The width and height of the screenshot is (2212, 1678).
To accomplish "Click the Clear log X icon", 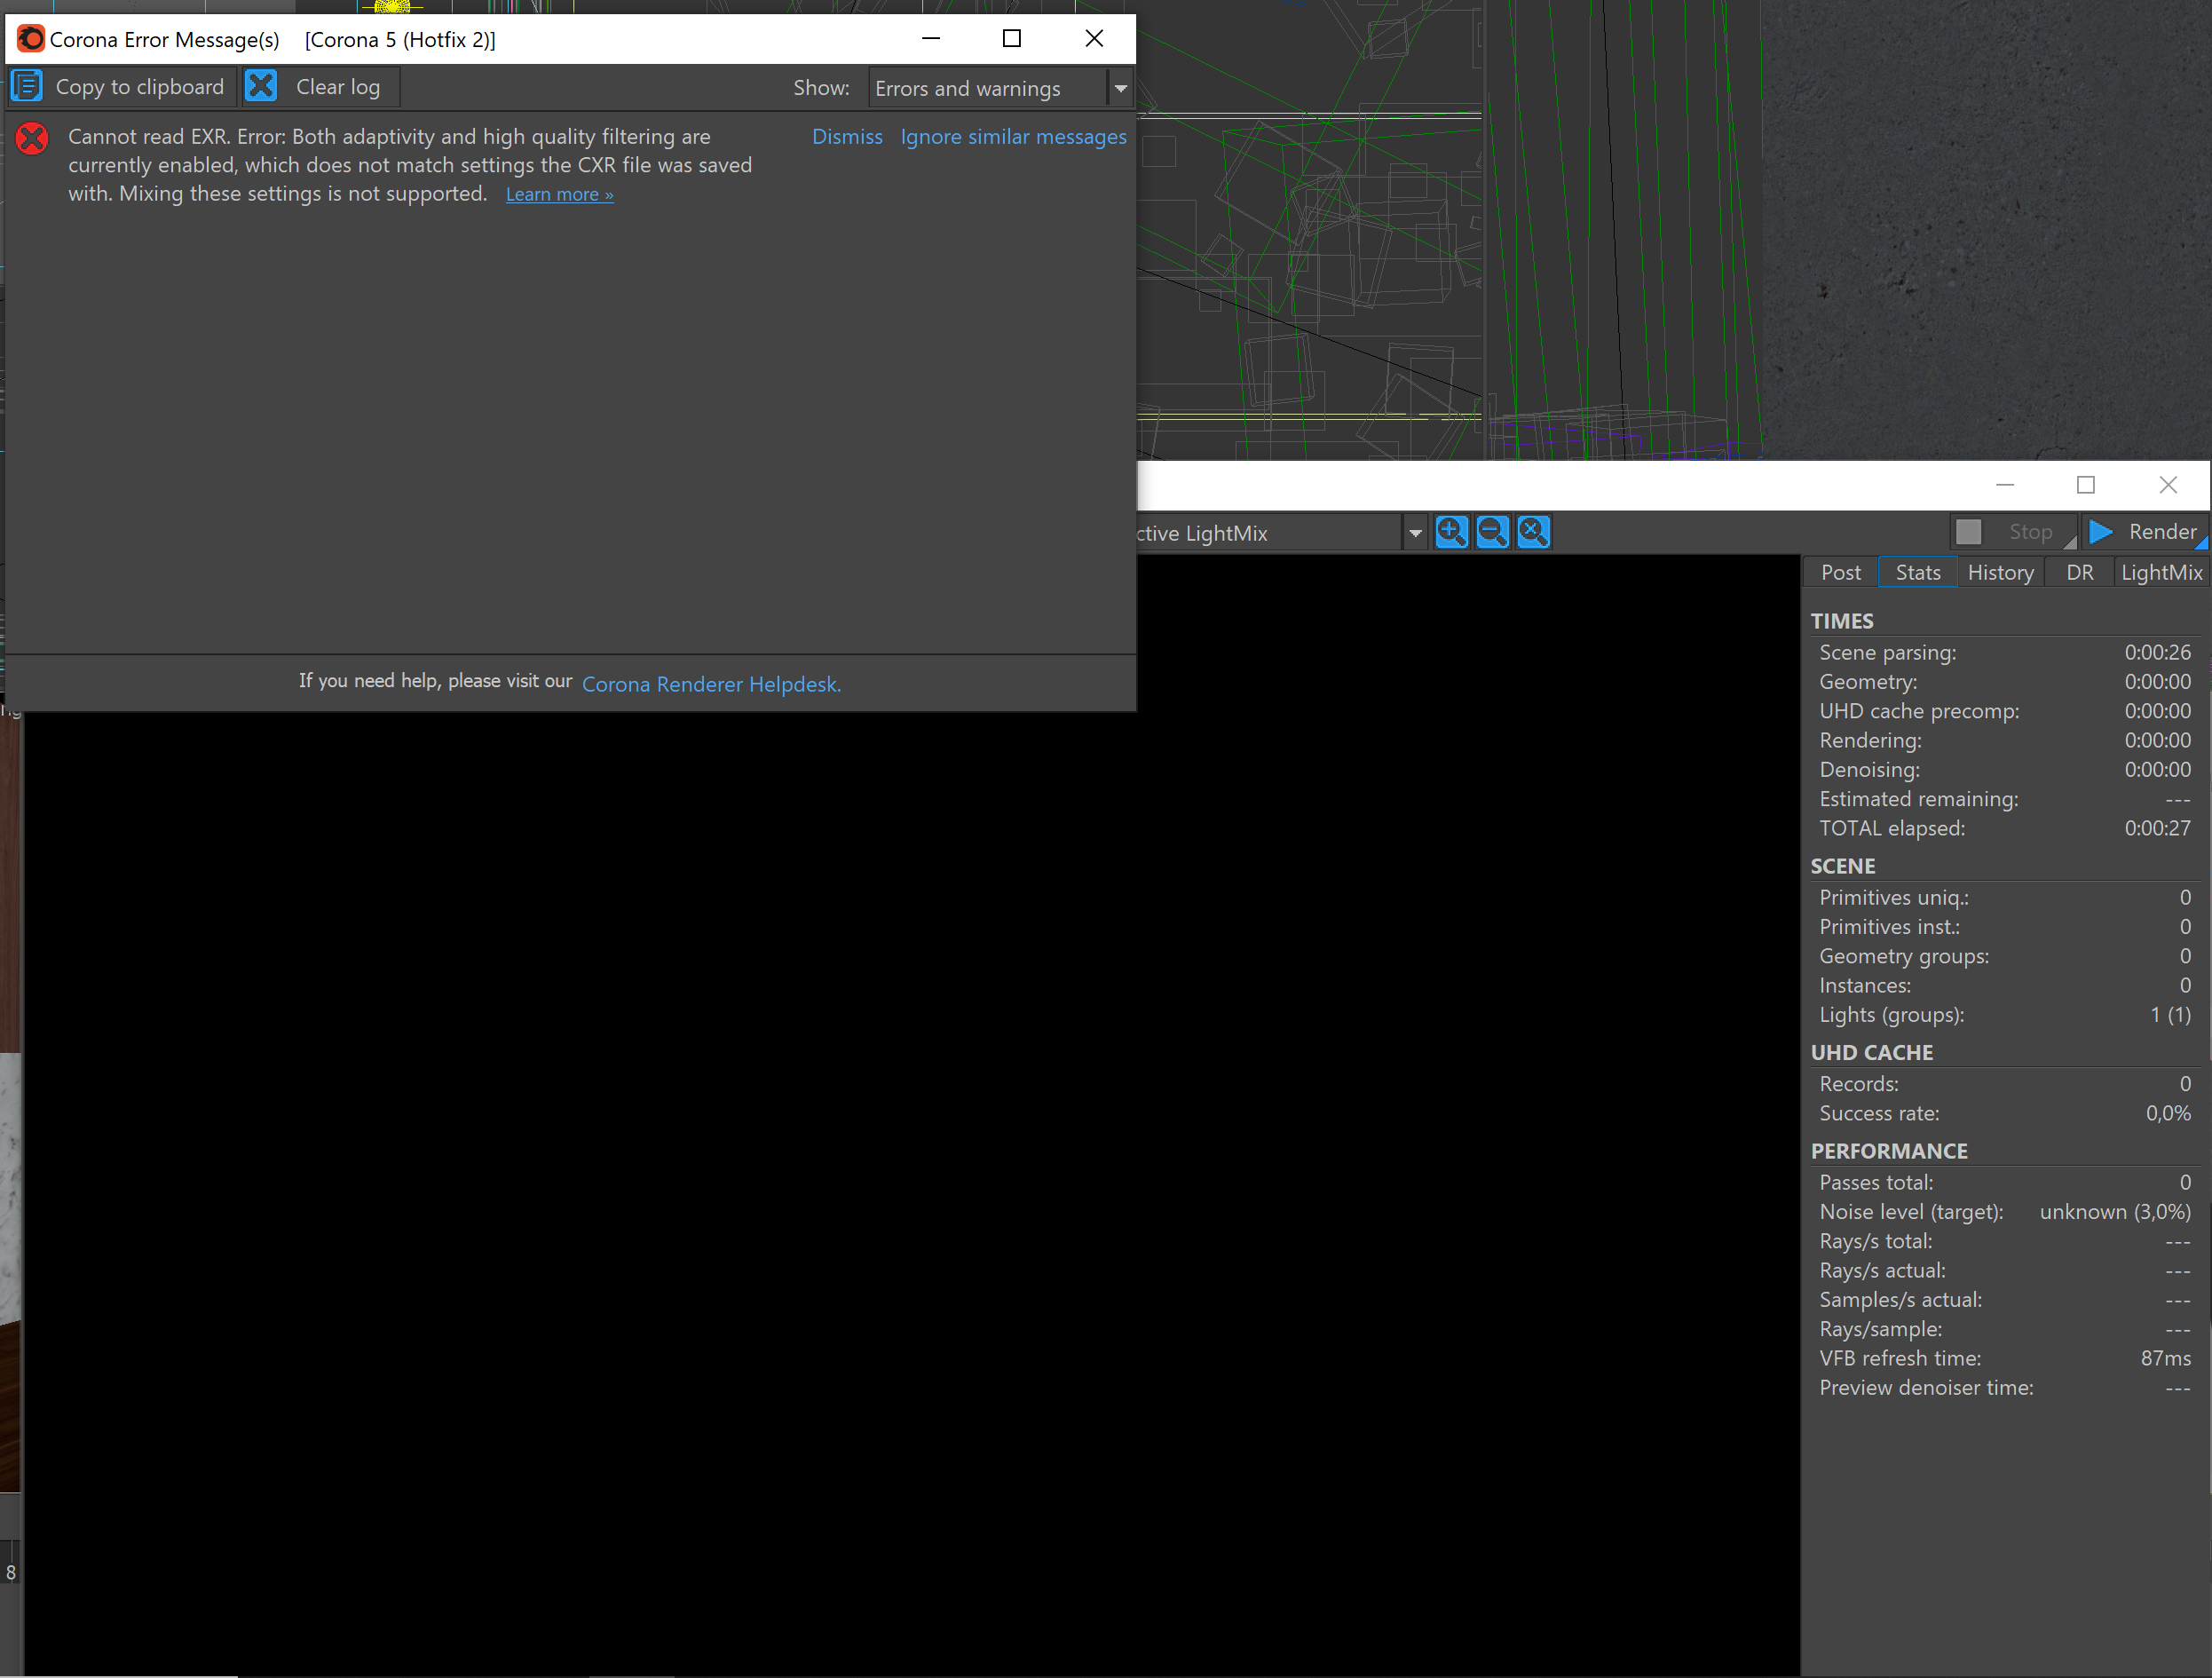I will pos(261,87).
